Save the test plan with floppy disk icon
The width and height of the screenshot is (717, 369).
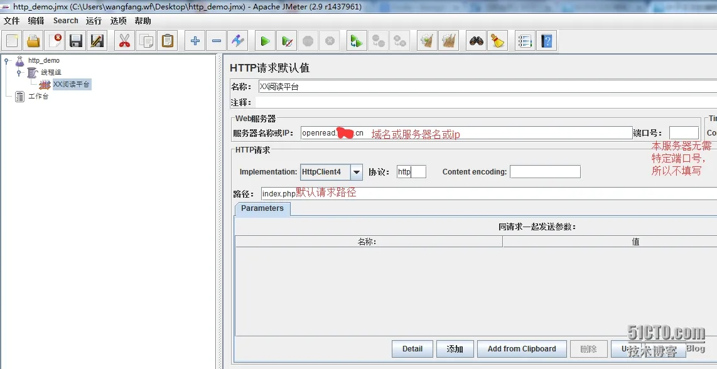76,41
